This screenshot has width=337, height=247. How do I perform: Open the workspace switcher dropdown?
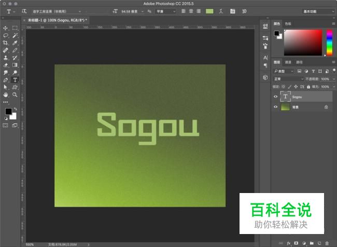(x=318, y=11)
